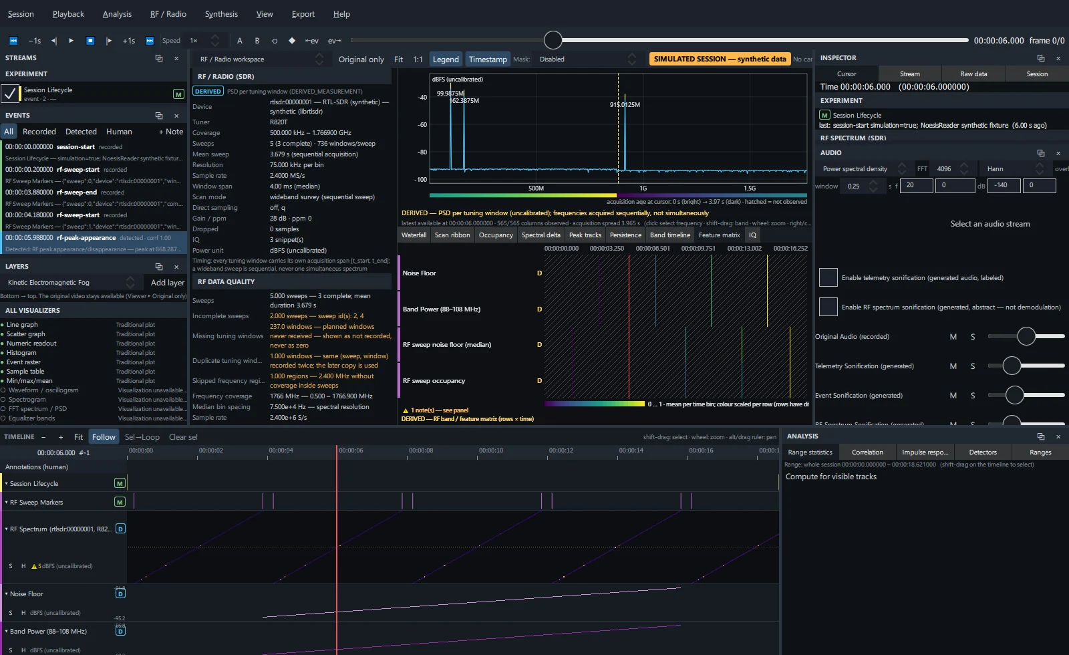Collapse the RF Spectrum timeline track

(x=6, y=529)
